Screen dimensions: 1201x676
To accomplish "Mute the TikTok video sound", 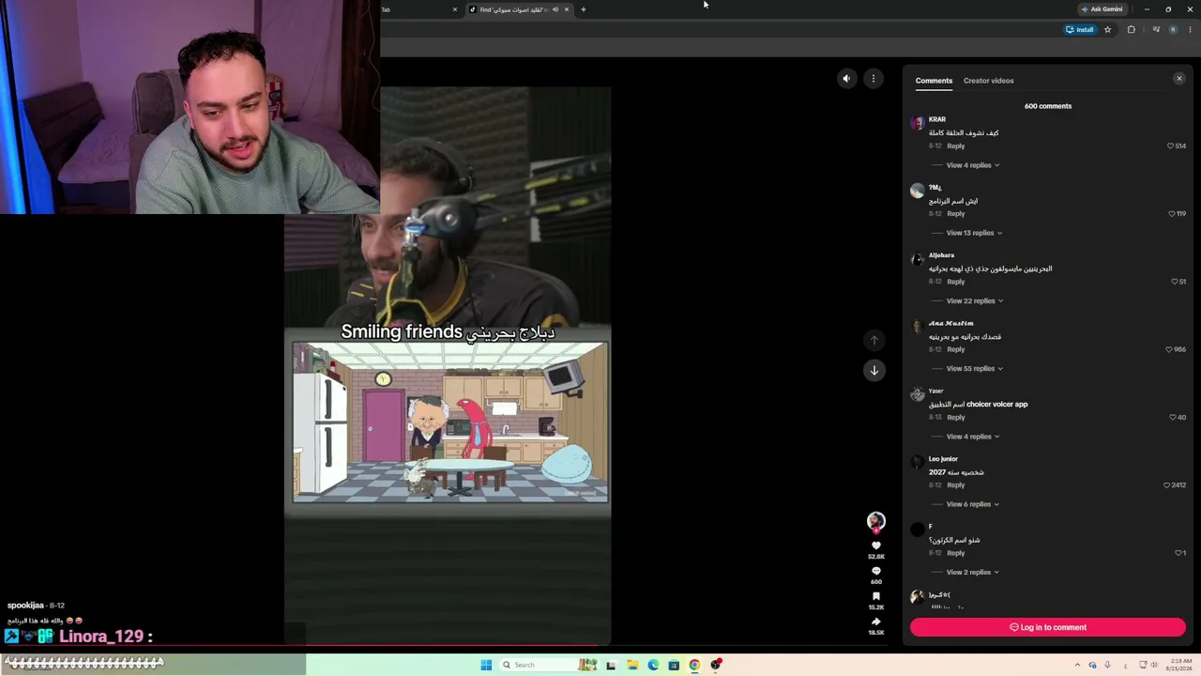I will click(846, 79).
